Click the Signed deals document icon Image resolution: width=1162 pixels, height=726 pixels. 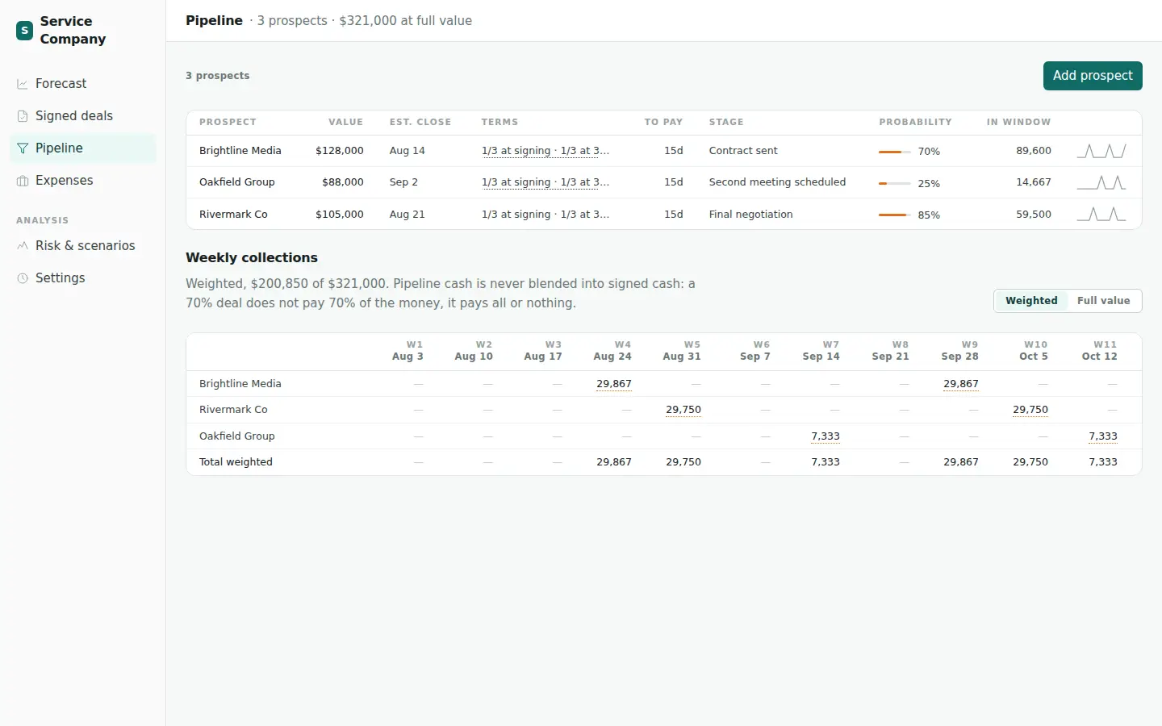click(x=23, y=116)
